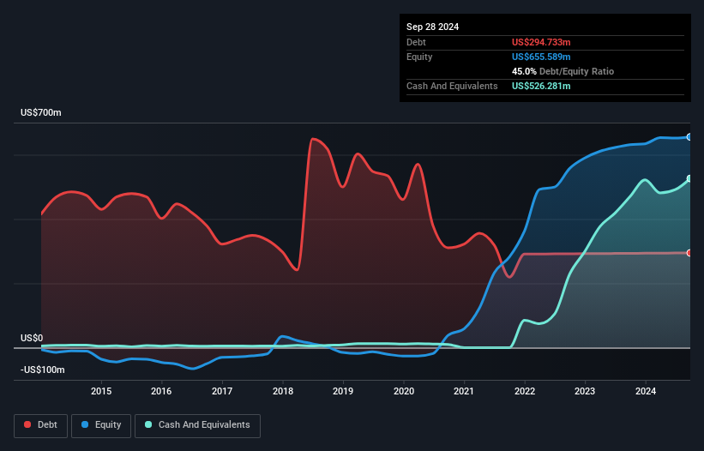Screen dimensions: 704x451
Task: Click the US$0 y-axis label
Action: pyautogui.click(x=32, y=338)
